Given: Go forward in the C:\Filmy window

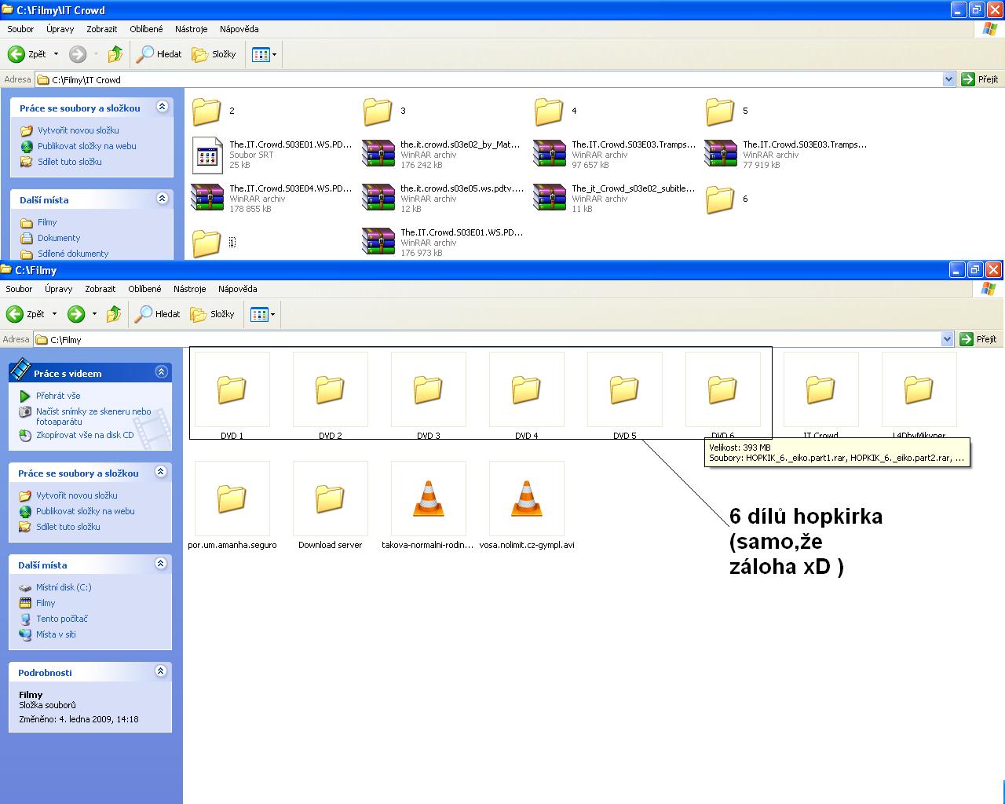Looking at the screenshot, I should 76,314.
